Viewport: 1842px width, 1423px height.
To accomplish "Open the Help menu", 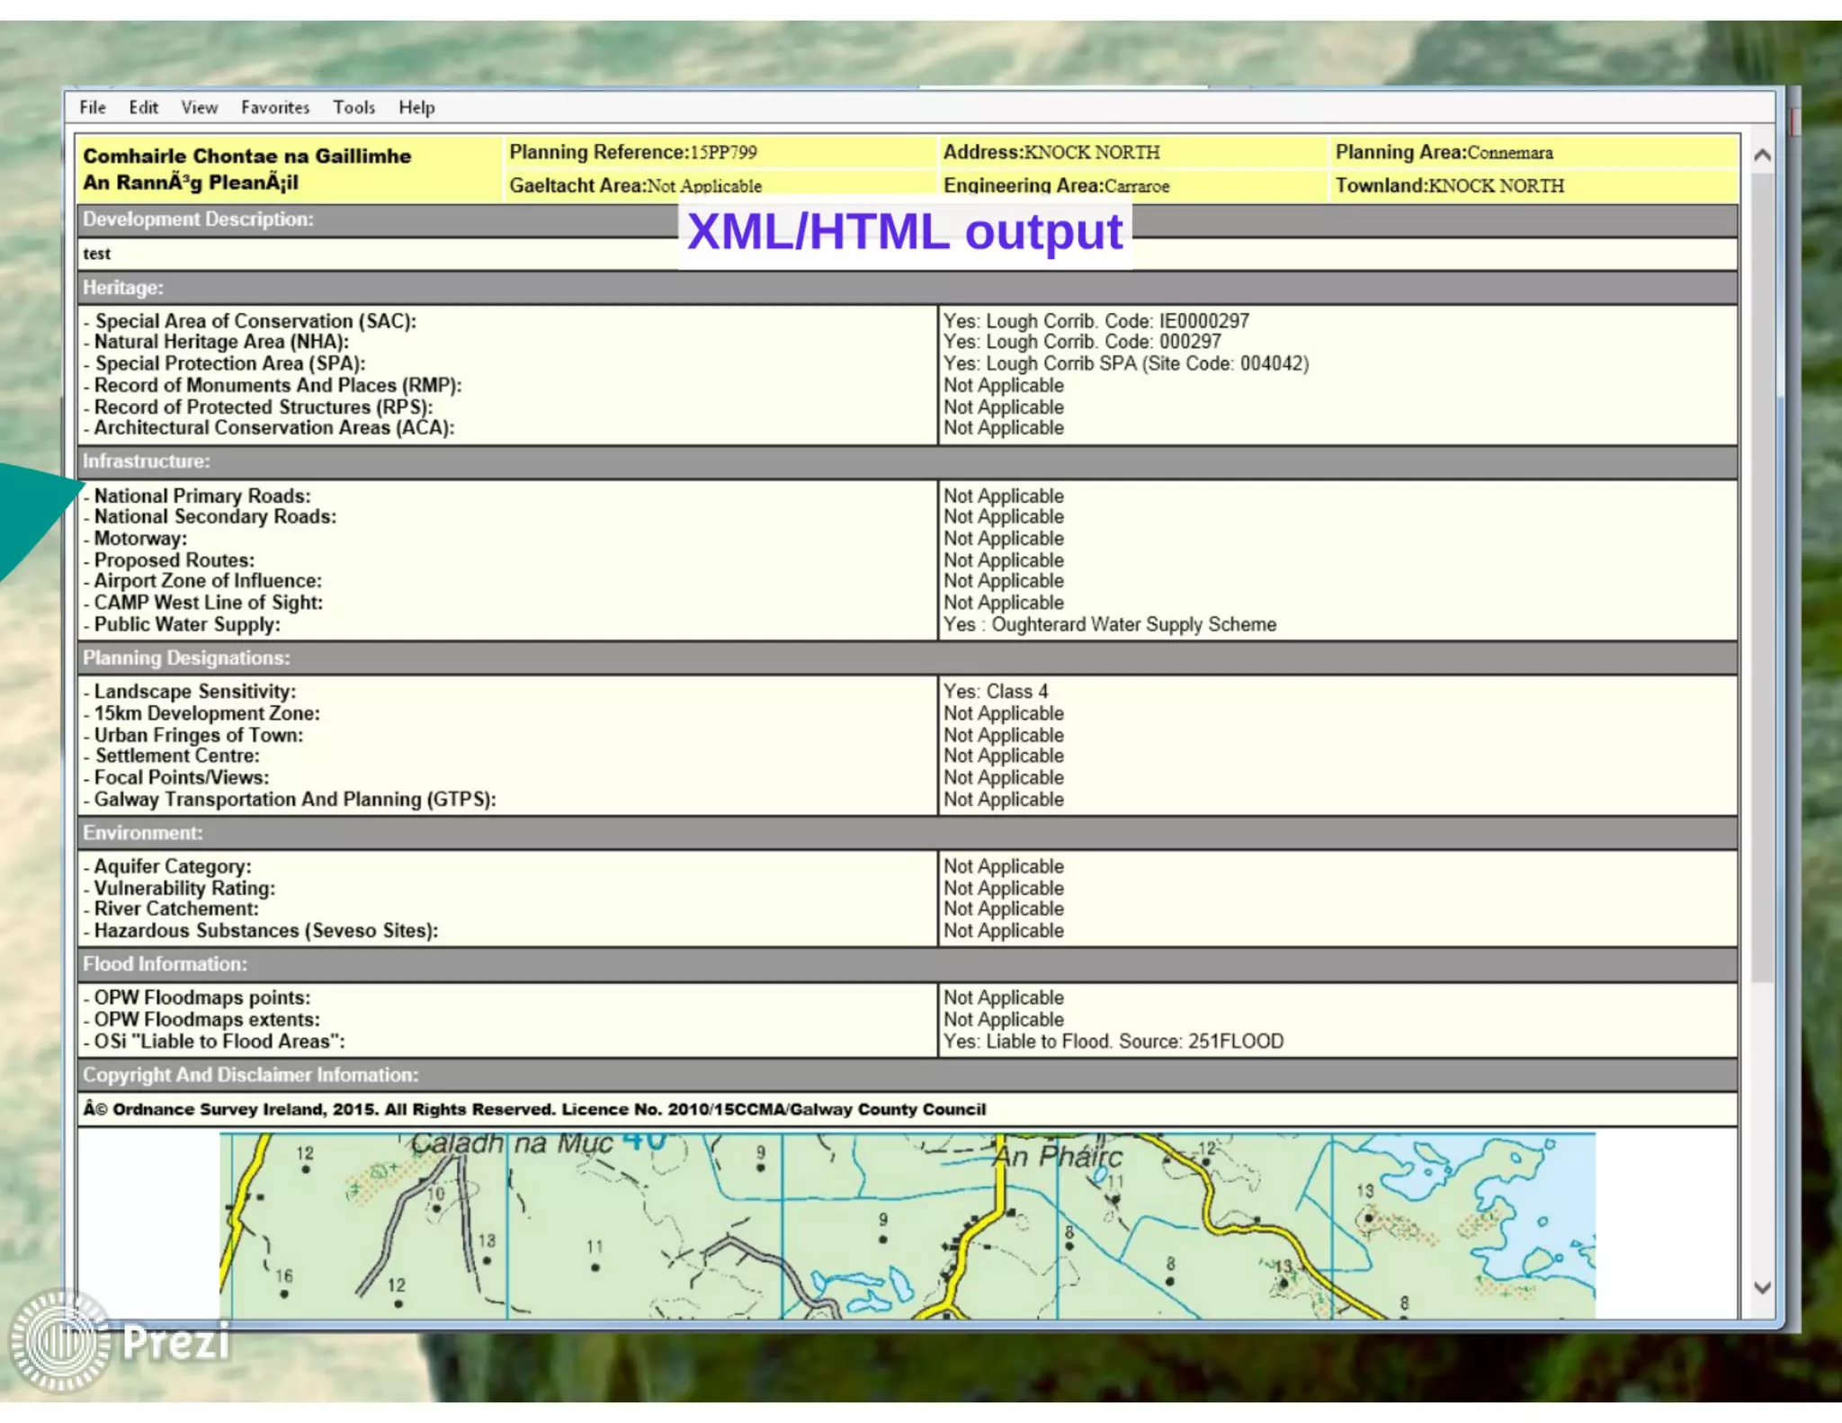I will tap(416, 107).
